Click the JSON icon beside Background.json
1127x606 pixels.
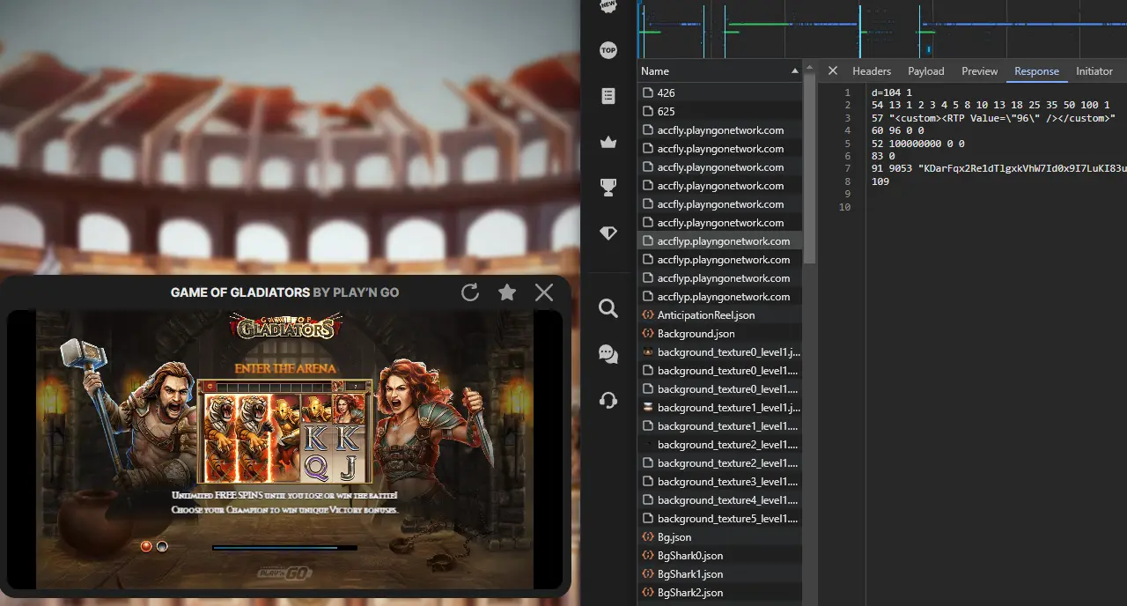[648, 333]
